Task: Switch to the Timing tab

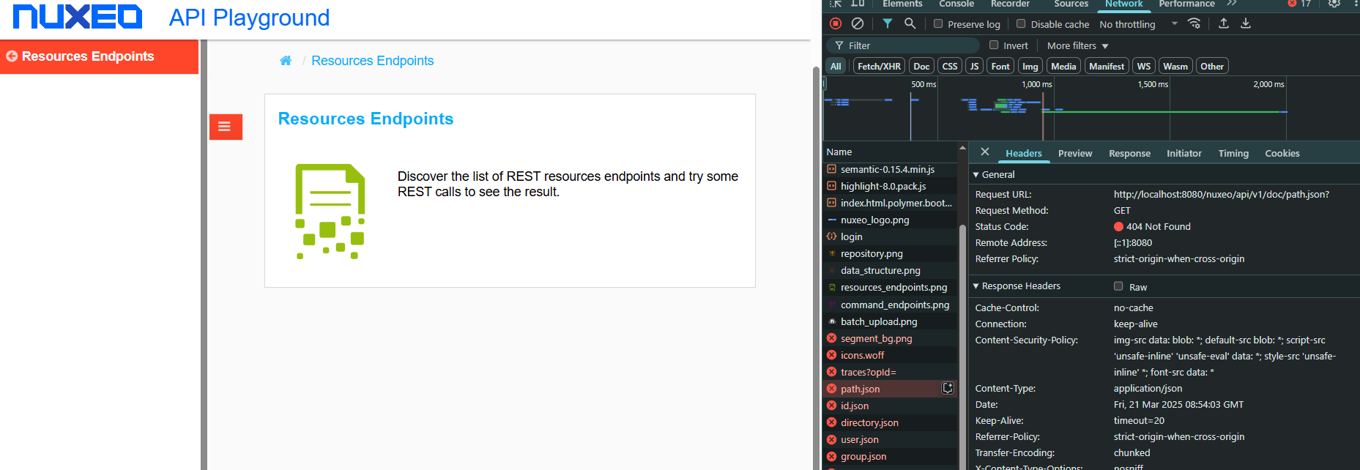Action: tap(1233, 153)
